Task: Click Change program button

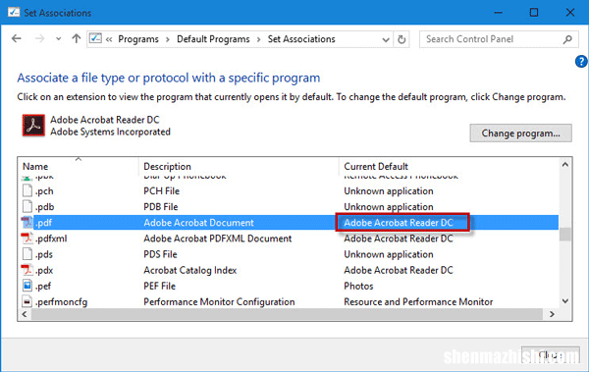Action: [x=520, y=133]
